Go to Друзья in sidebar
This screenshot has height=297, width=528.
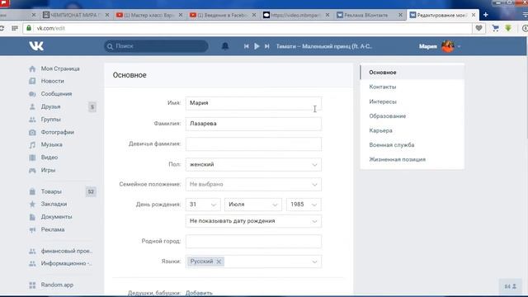[50, 106]
